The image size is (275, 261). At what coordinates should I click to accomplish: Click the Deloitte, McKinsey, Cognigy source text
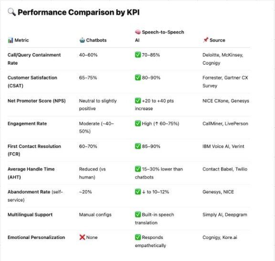[x=223, y=59]
